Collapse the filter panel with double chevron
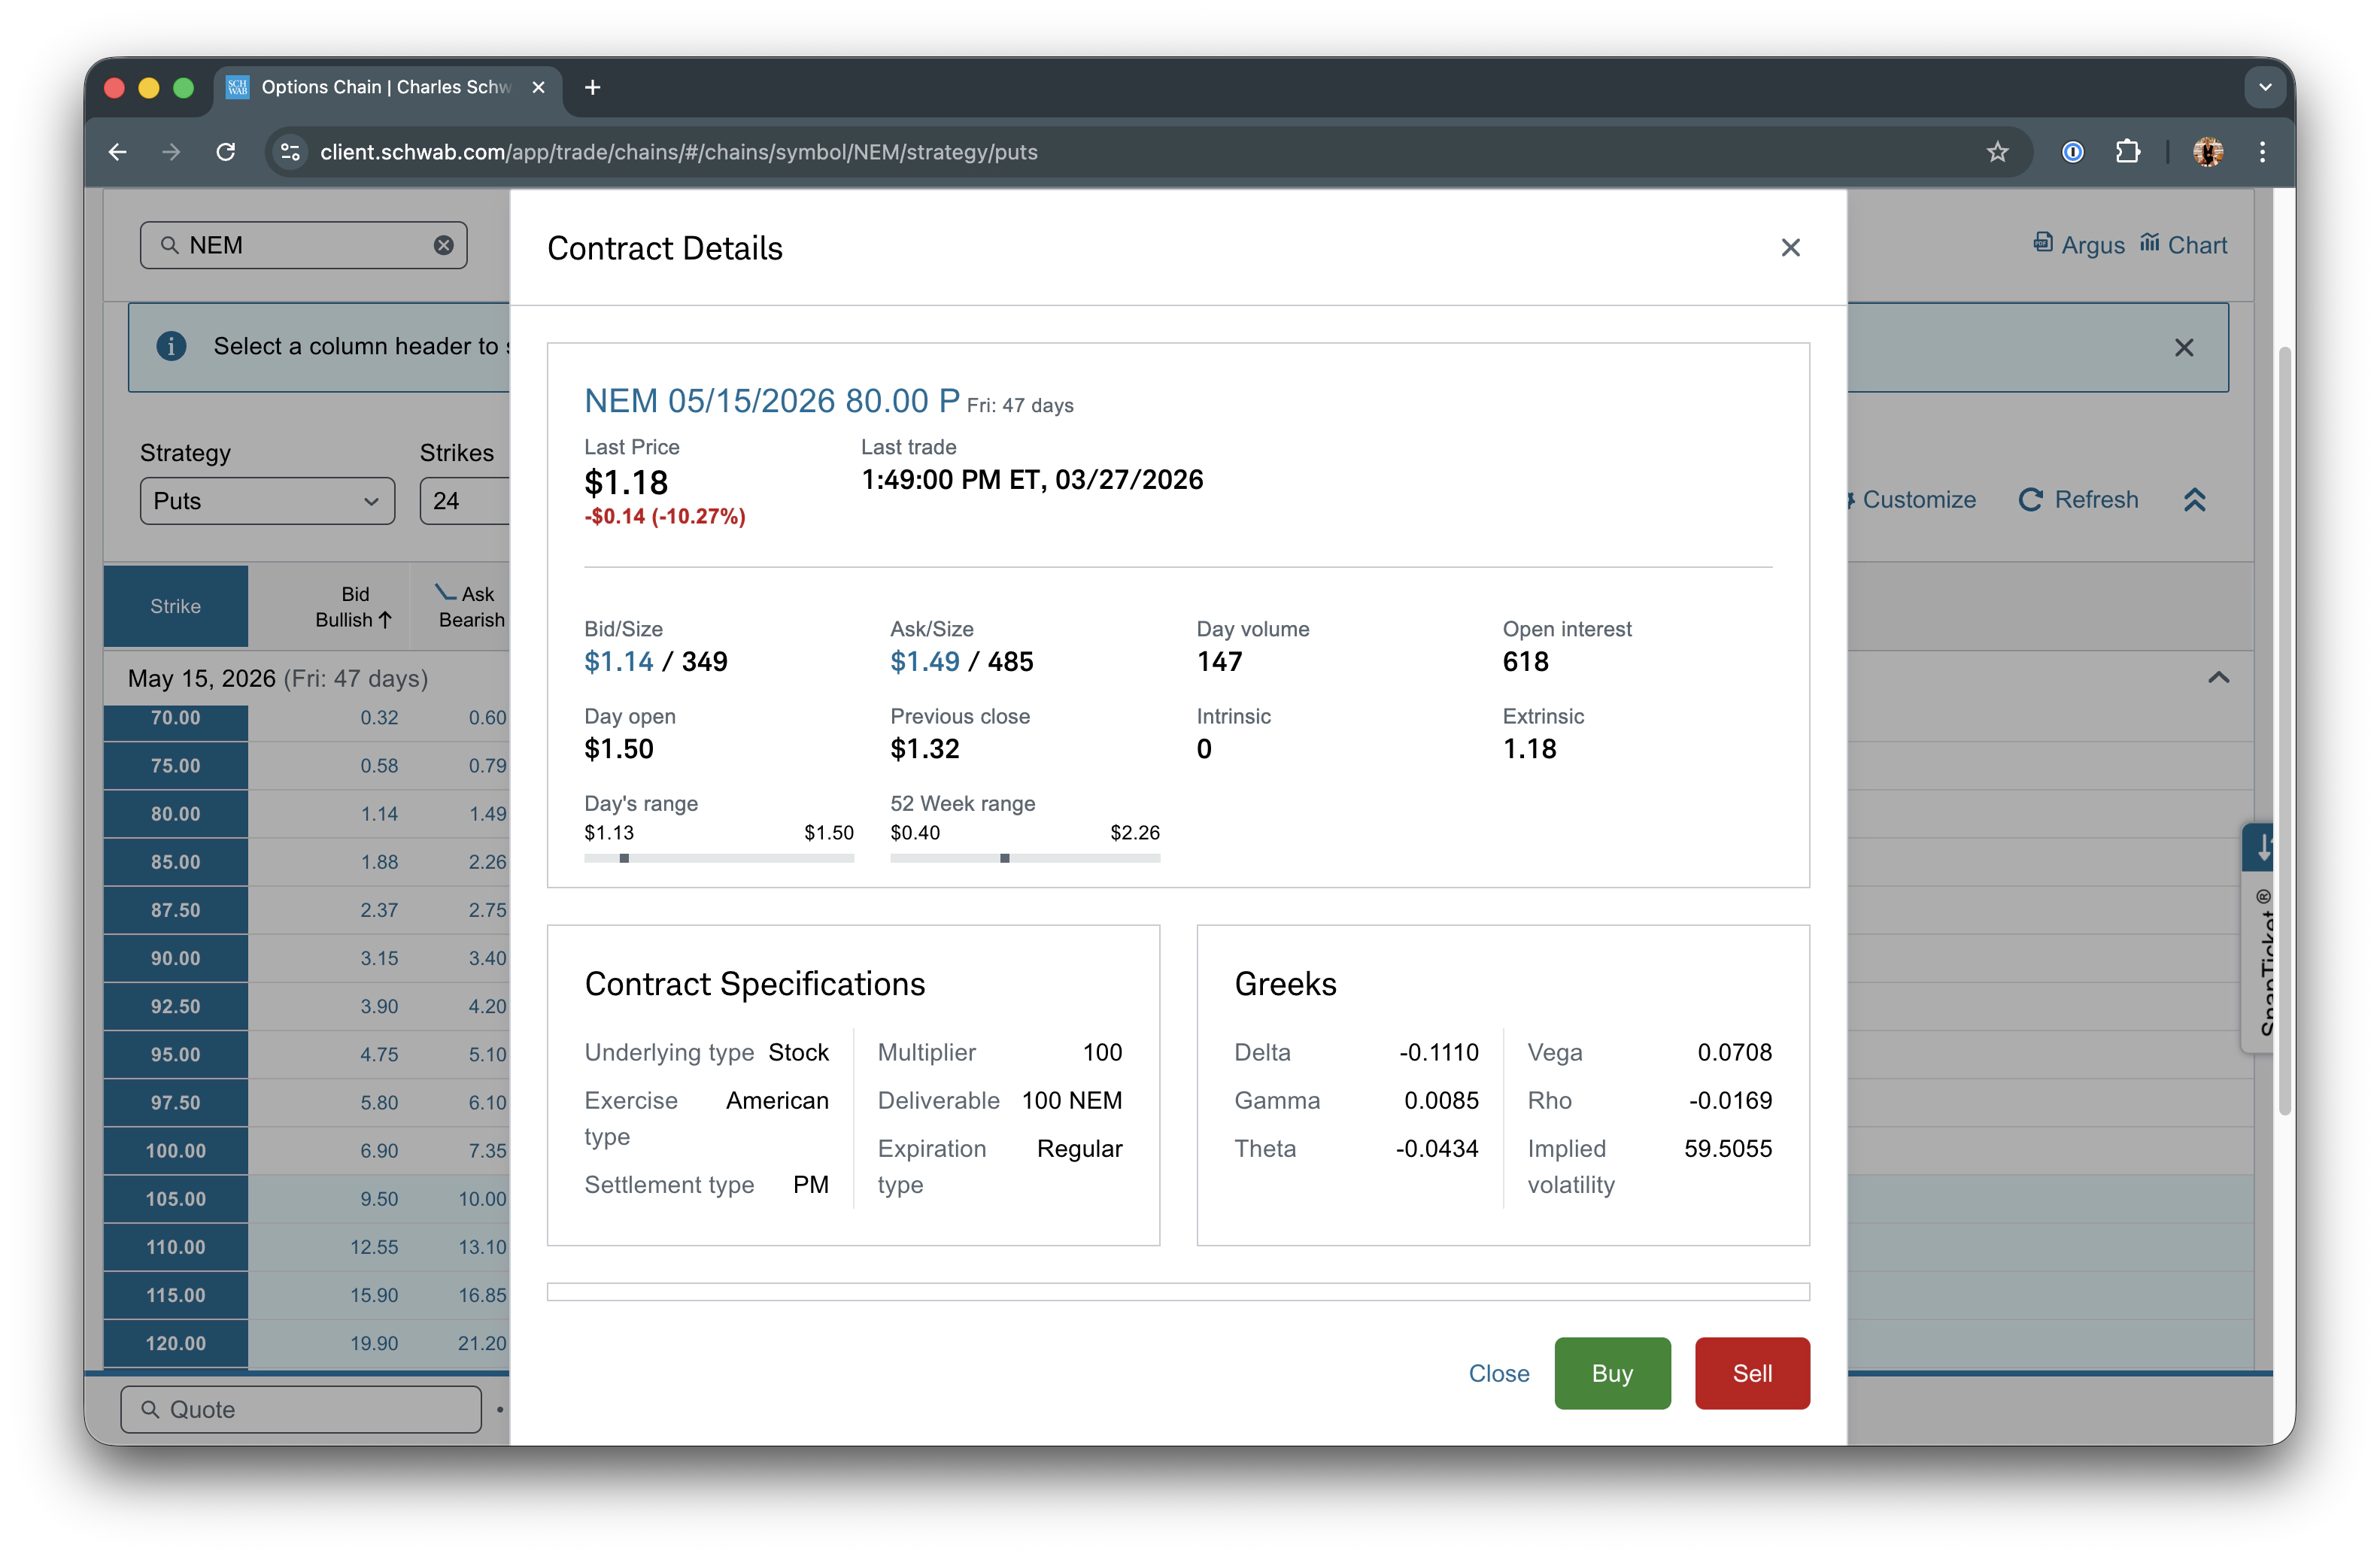Image resolution: width=2380 pixels, height=1557 pixels. (2194, 499)
